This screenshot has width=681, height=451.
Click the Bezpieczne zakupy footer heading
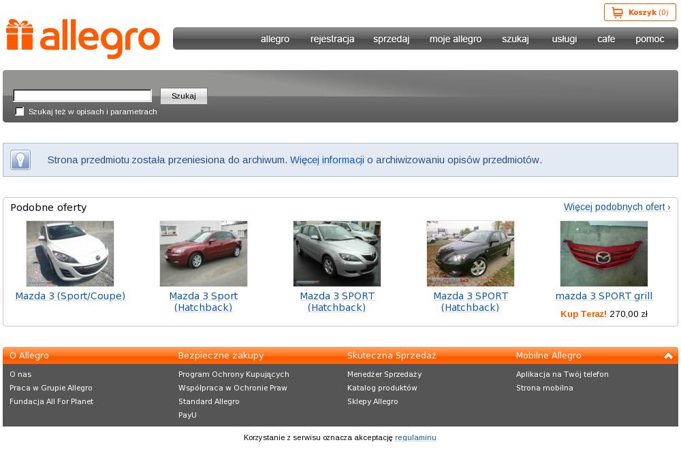(x=221, y=356)
